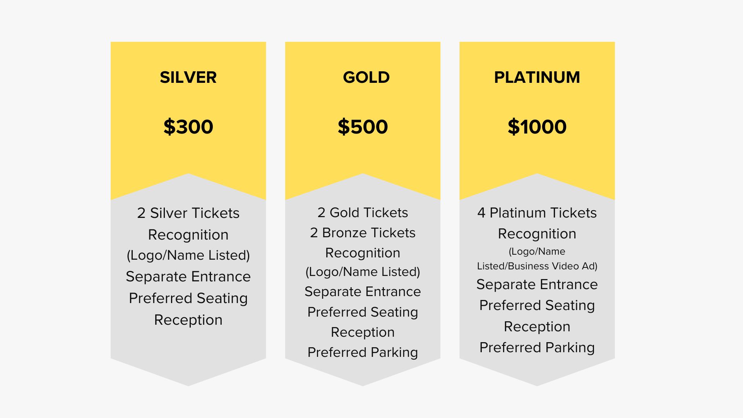Screen dimensions: 743x418
Task: Select '2 Gold Tickets' text line
Action: [x=363, y=212]
